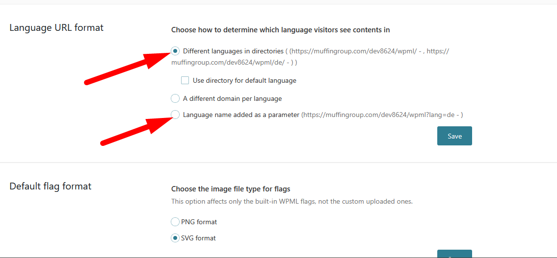Image resolution: width=557 pixels, height=258 pixels.
Task: Choose A different domain per language radio
Action: 175,98
